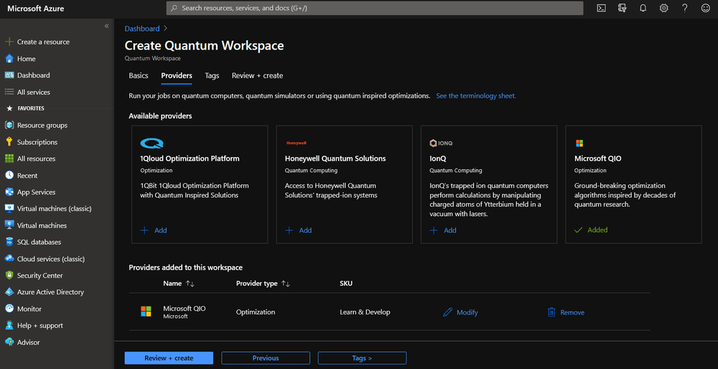Click the Microsoft logo on QIO card

pyautogui.click(x=579, y=144)
